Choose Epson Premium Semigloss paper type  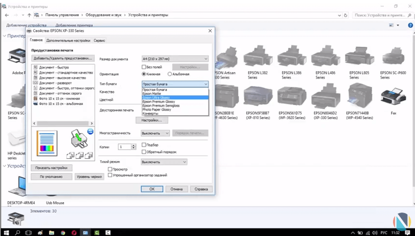175,106
